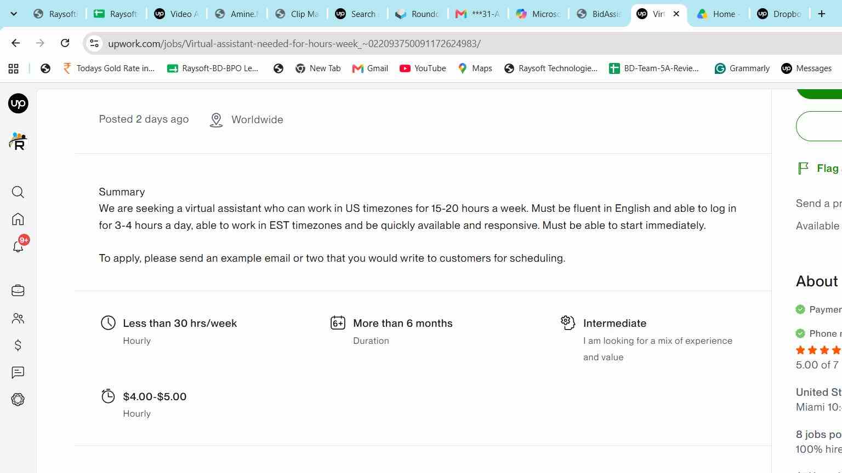Open the dollar sign finances icon
This screenshot has height=473, width=842.
[18, 345]
